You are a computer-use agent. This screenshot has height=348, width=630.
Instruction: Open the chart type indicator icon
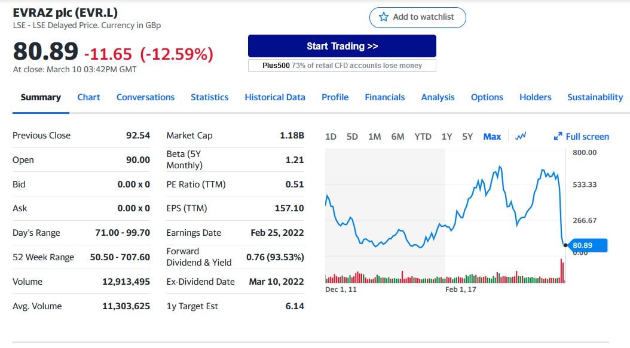point(520,137)
